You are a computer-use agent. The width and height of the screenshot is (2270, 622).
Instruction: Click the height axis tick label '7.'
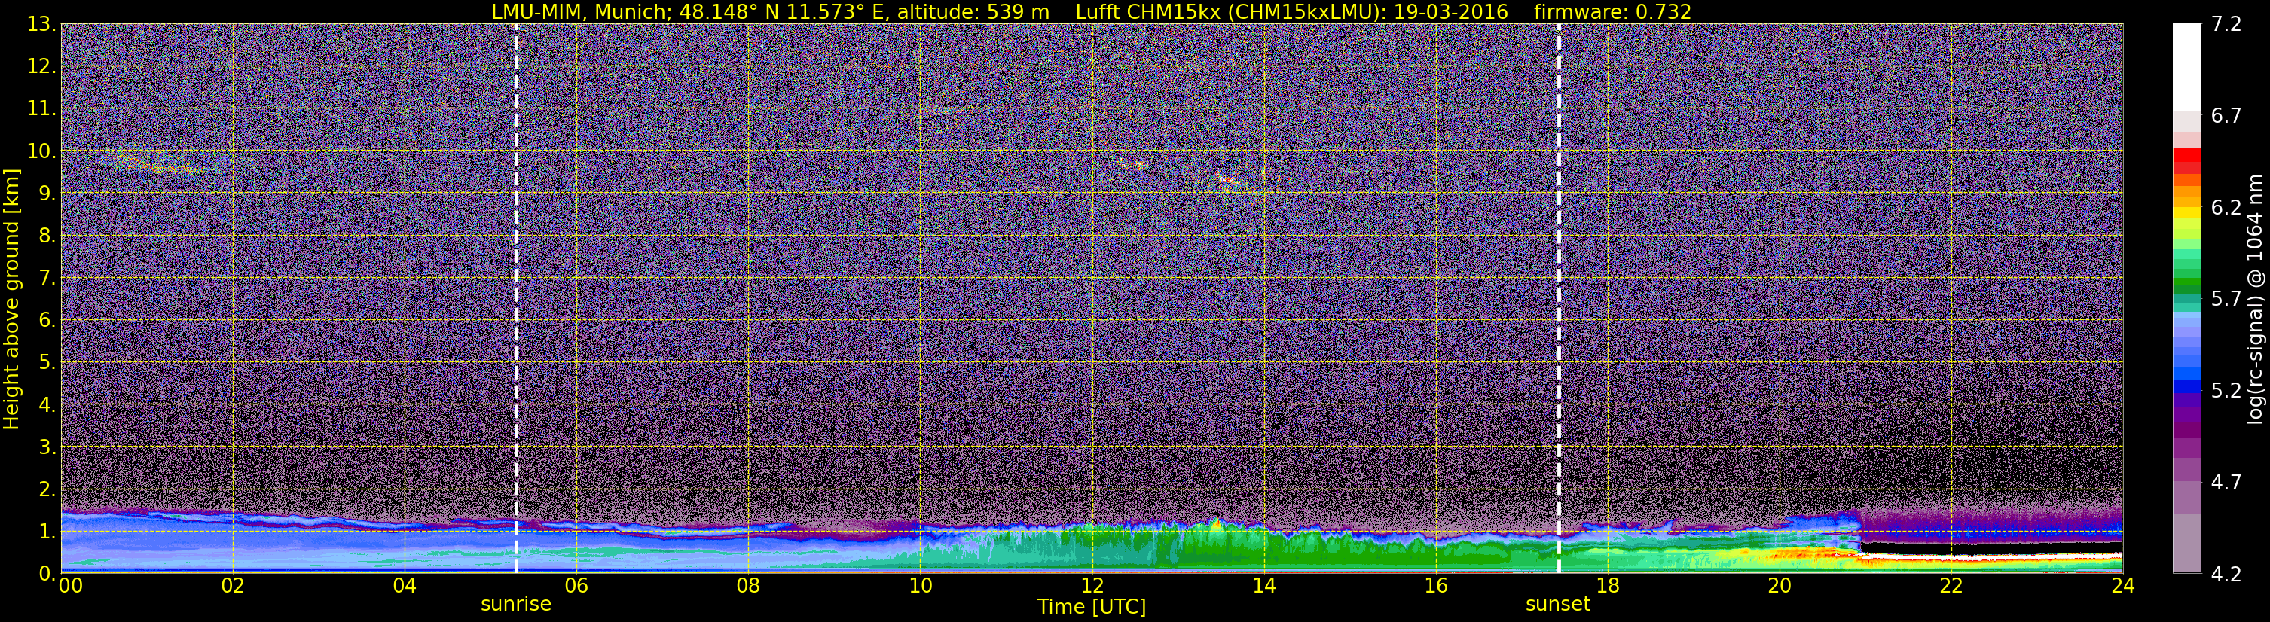pos(47,279)
